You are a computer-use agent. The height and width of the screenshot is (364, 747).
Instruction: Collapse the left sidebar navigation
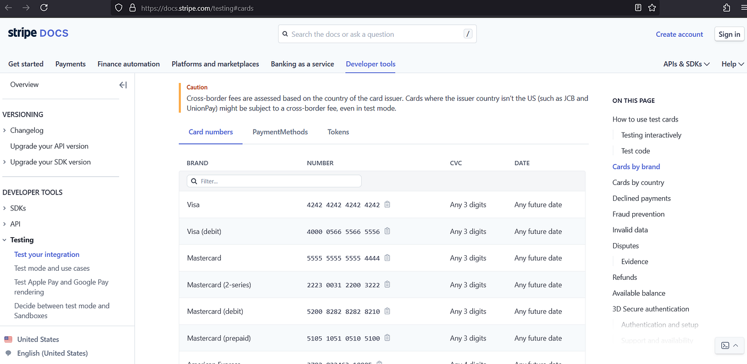click(123, 85)
